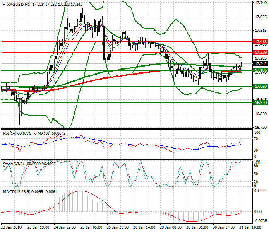The width and height of the screenshot is (269, 232).
Task: Click the black current price label 17.242
Action: pyautogui.click(x=260, y=64)
